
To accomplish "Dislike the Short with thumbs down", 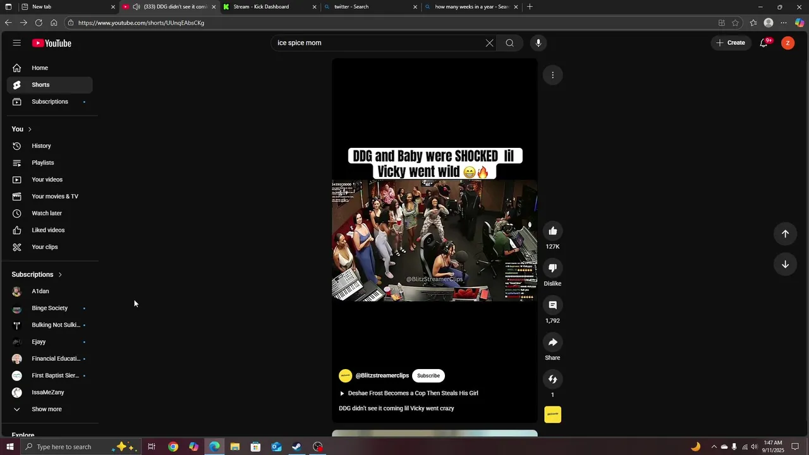I will (552, 268).
